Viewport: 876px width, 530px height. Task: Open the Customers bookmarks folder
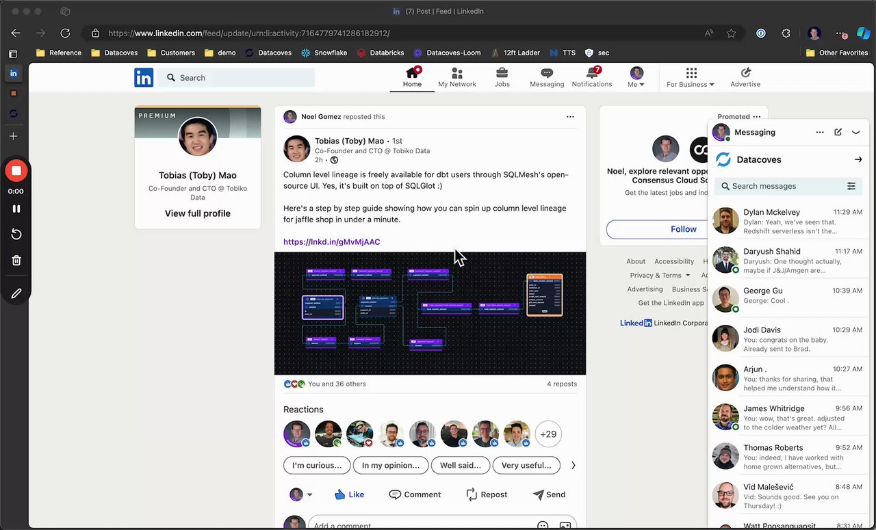pos(171,53)
